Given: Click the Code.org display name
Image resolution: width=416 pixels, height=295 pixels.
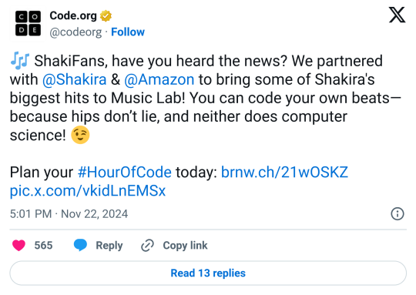Looking at the screenshot, I should pos(73,16).
